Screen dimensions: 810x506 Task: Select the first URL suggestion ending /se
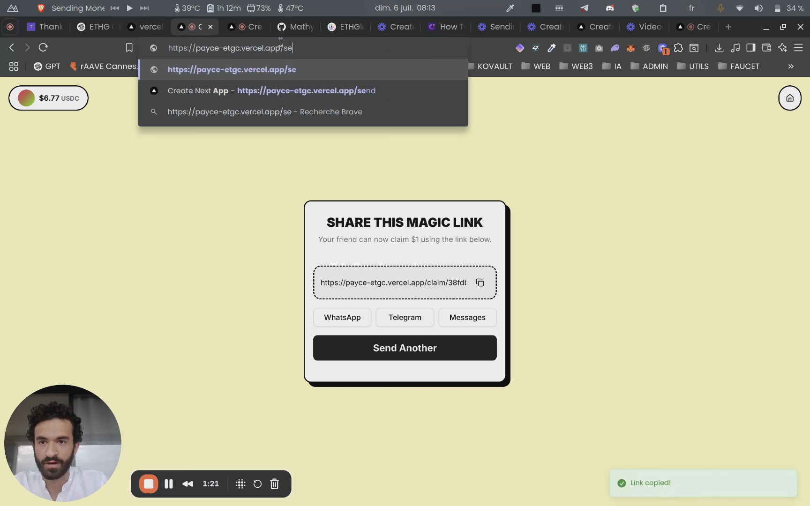point(303,70)
